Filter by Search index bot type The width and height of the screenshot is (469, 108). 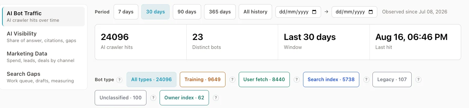331,80
